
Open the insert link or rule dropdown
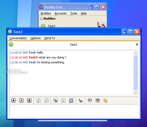[90, 101]
